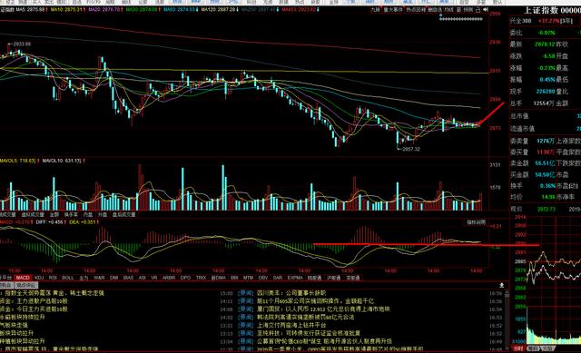Open the RSI indicator tab
The height and width of the screenshot is (353, 581).
[53, 278]
